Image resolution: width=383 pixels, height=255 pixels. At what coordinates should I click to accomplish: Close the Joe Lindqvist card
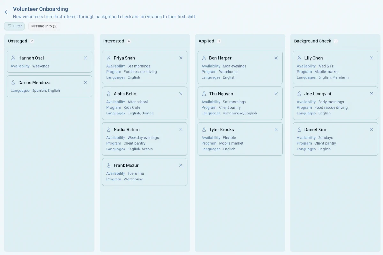pos(372,94)
